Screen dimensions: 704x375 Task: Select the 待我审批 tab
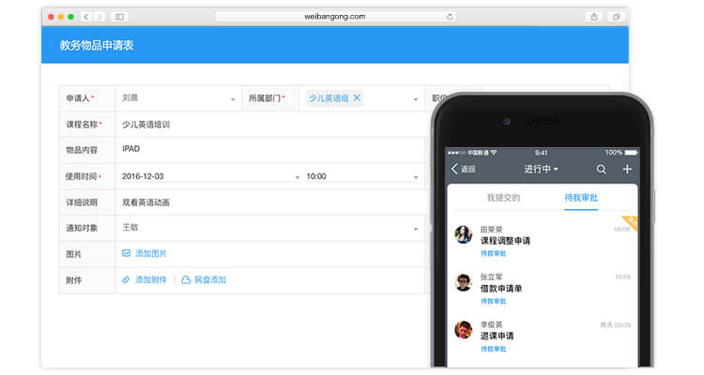click(x=581, y=198)
